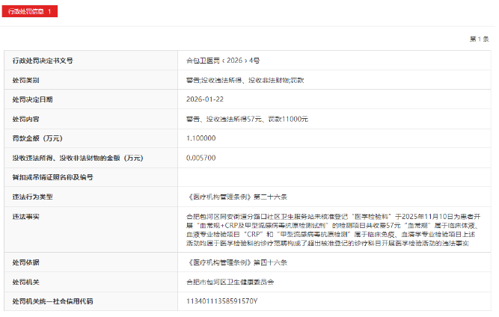Select the 处罚内容 value with 罚款11000元
This screenshot has width=499, height=317.
tap(246, 119)
